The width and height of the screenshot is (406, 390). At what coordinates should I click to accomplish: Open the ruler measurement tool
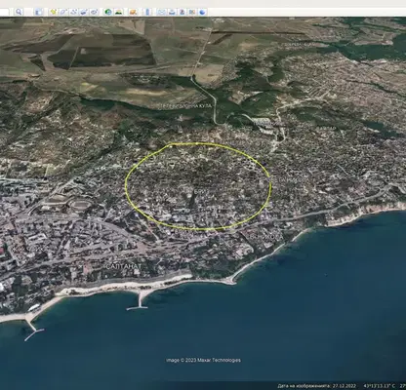[147, 12]
